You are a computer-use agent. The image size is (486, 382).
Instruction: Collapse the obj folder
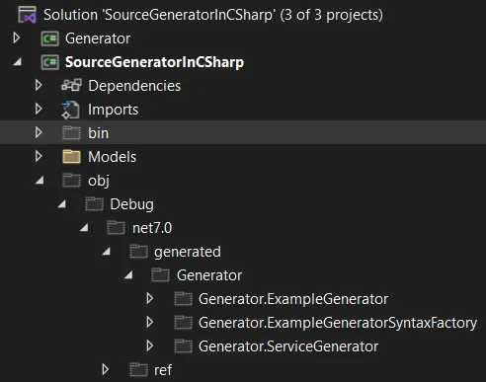pos(40,181)
